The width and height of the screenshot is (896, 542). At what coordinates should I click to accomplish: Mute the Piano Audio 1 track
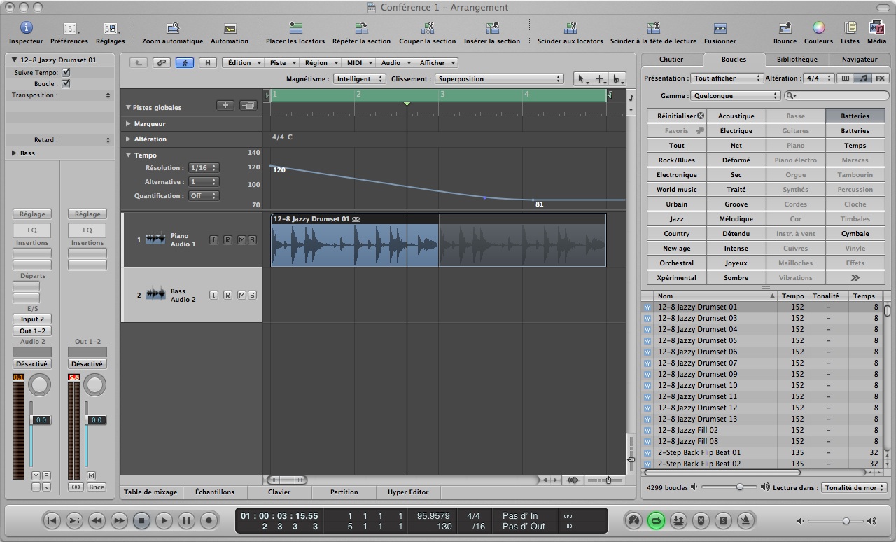click(x=241, y=240)
